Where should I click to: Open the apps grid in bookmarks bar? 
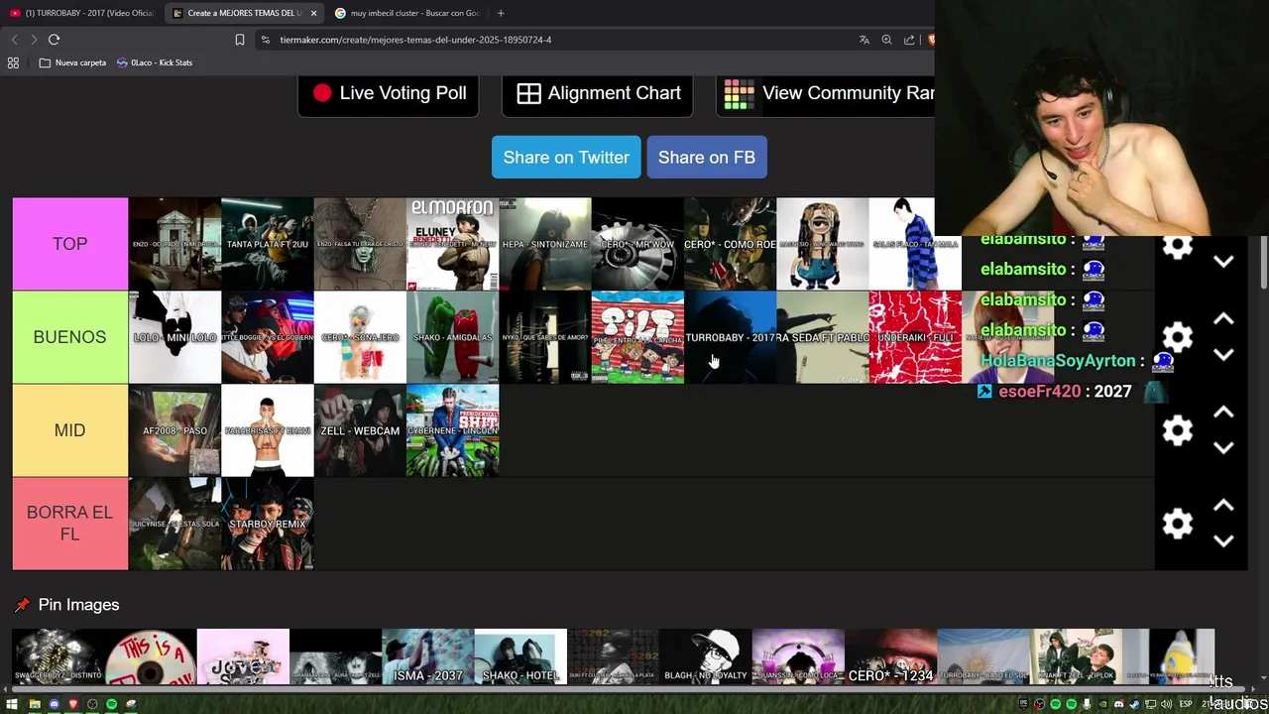[x=13, y=62]
